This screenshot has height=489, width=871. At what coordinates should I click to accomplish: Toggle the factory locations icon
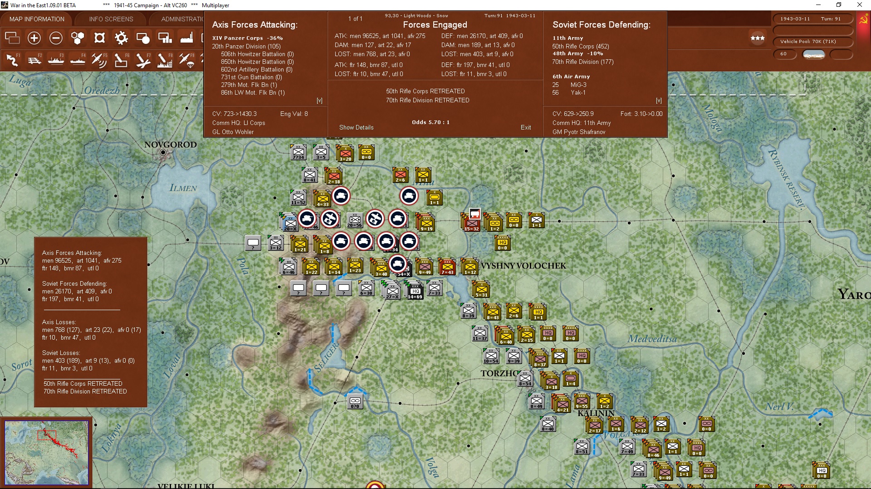tap(186, 38)
